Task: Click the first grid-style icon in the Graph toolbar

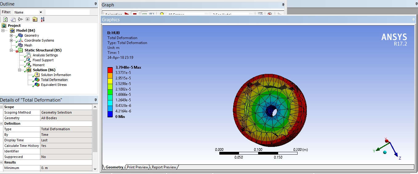Action: coord(144,14)
